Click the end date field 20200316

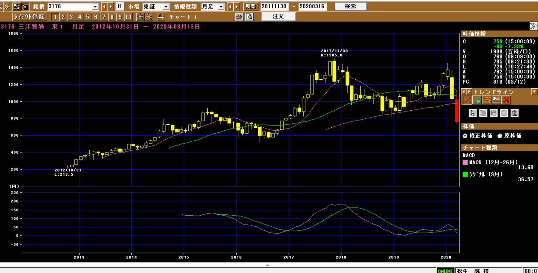coord(312,7)
